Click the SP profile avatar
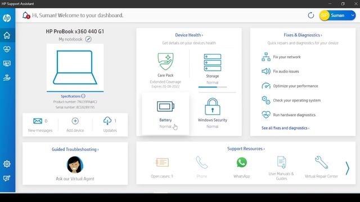Viewport: 360px width, 202px height. pos(325,15)
